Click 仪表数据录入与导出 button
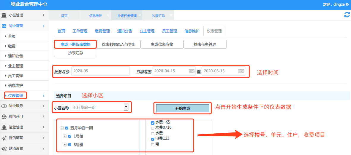 pyautogui.click(x=119, y=44)
